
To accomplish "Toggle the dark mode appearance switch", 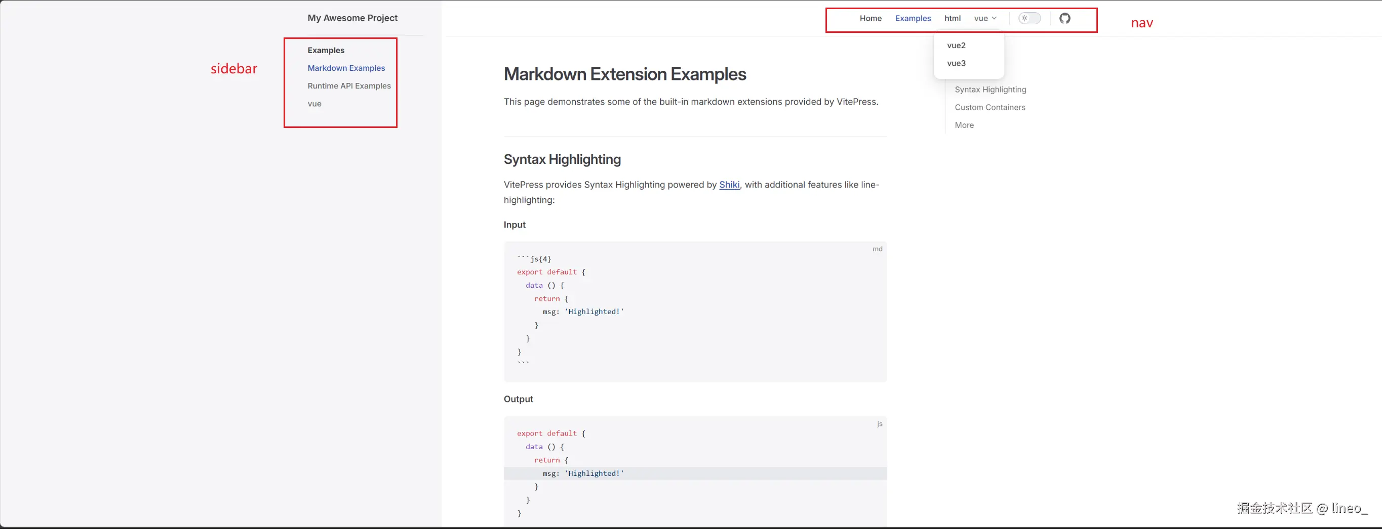I will 1030,18.
